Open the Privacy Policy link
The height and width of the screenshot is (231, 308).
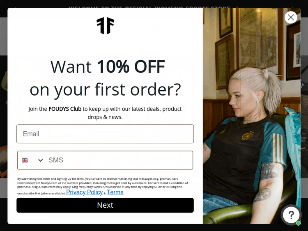tap(85, 192)
